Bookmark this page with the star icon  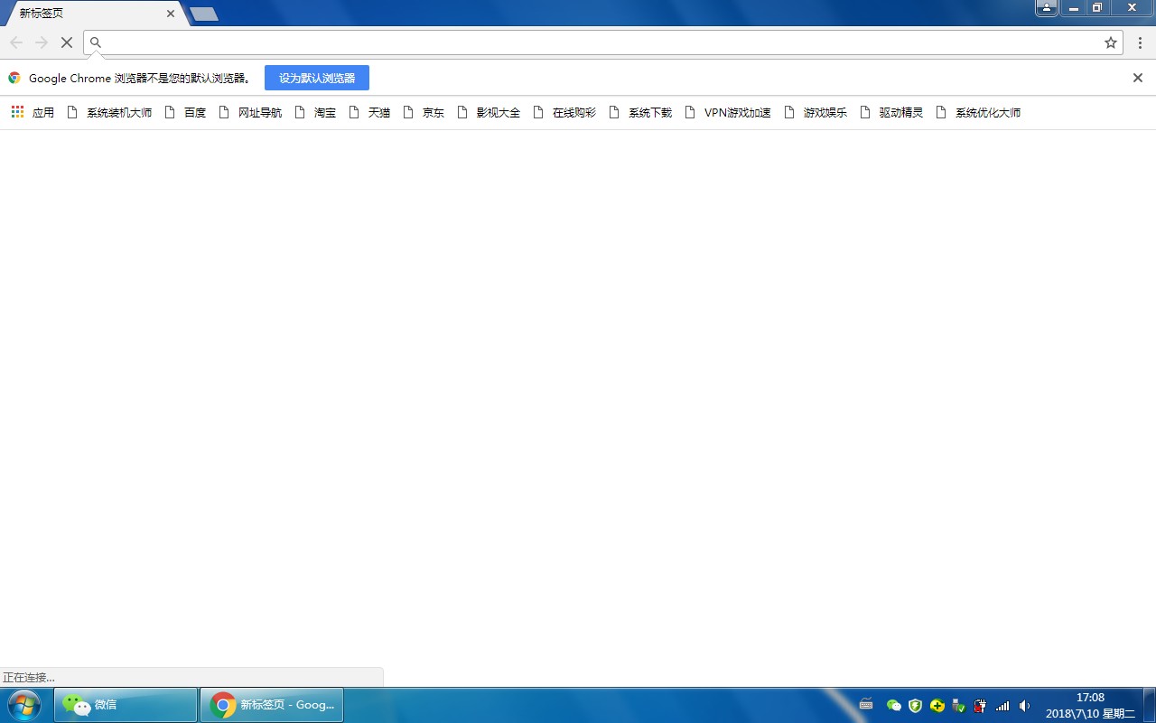click(1111, 42)
